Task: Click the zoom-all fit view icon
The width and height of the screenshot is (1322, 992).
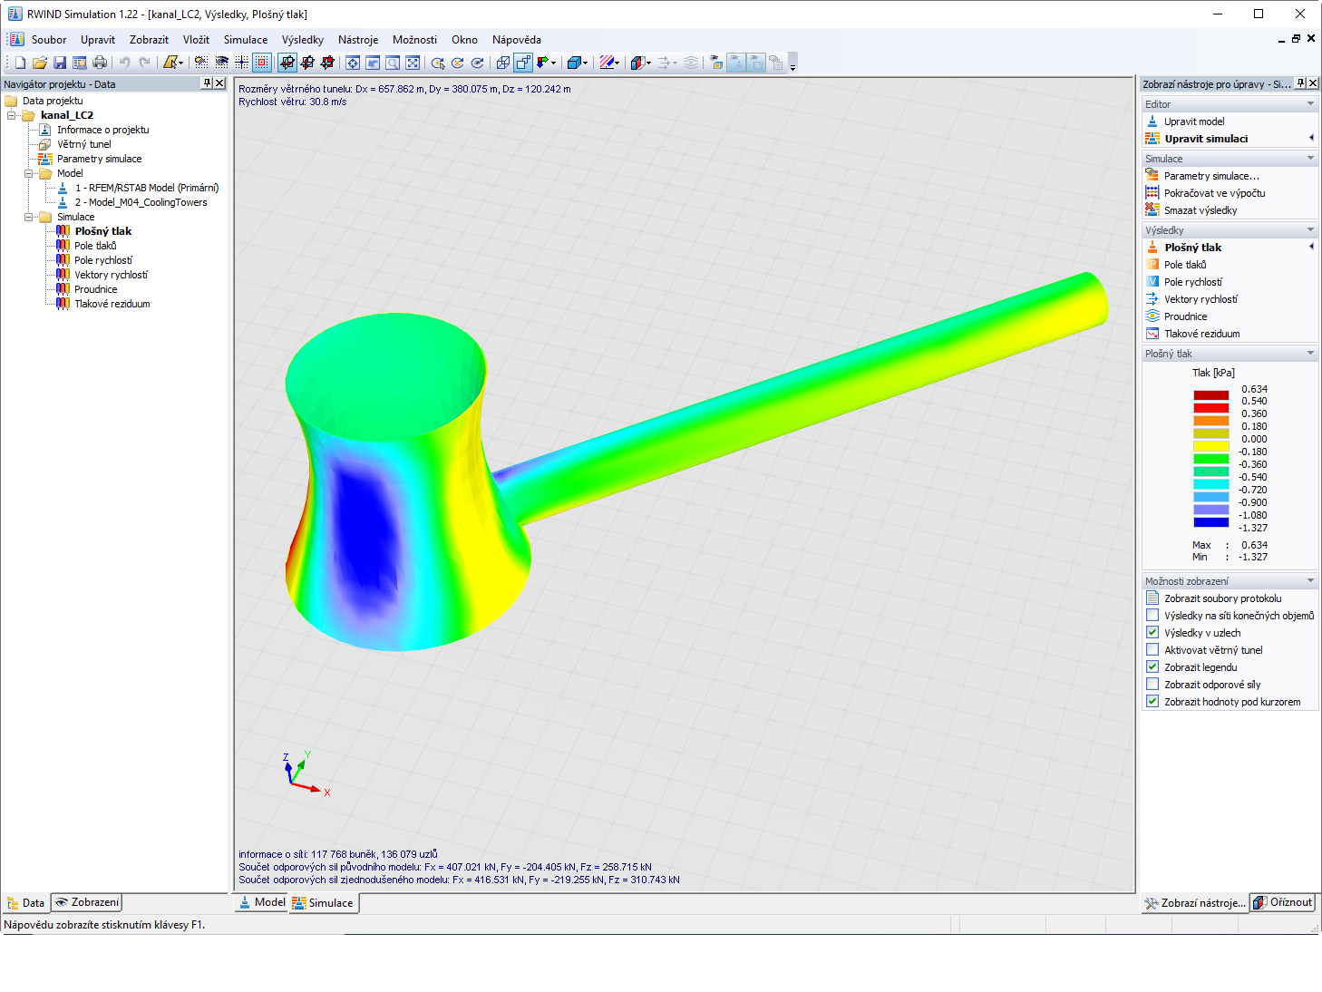Action: point(353,63)
